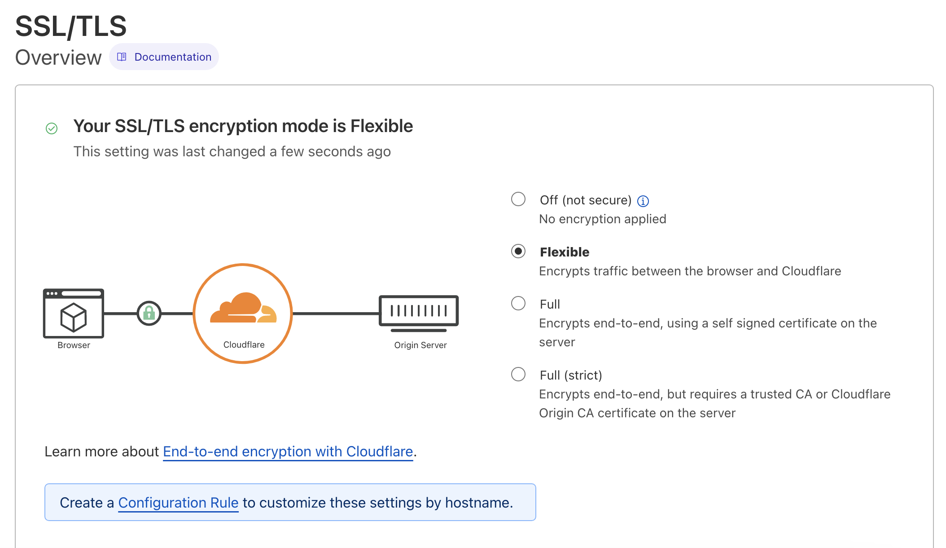The height and width of the screenshot is (548, 946).
Task: Follow the Configuration Rule link
Action: 178,503
